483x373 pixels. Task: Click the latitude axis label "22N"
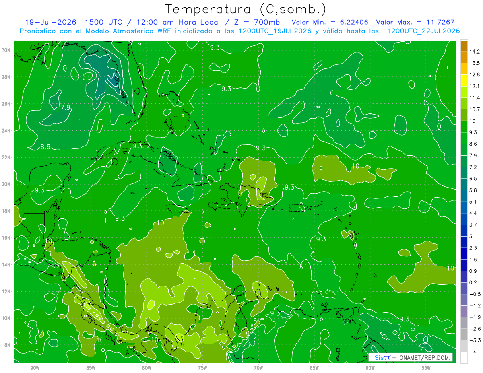click(x=7, y=157)
